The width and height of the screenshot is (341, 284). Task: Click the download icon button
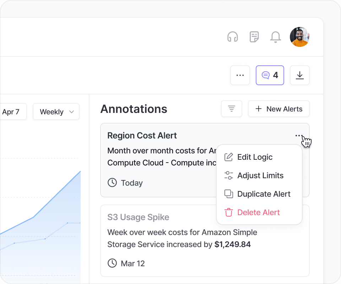[x=300, y=75]
